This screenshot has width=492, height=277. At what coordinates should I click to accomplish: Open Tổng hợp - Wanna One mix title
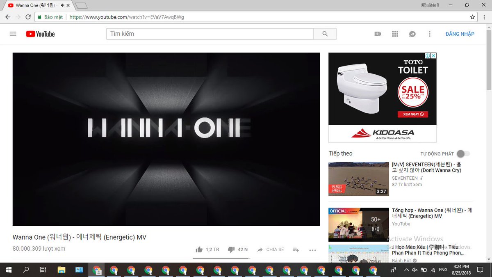tap(432, 213)
